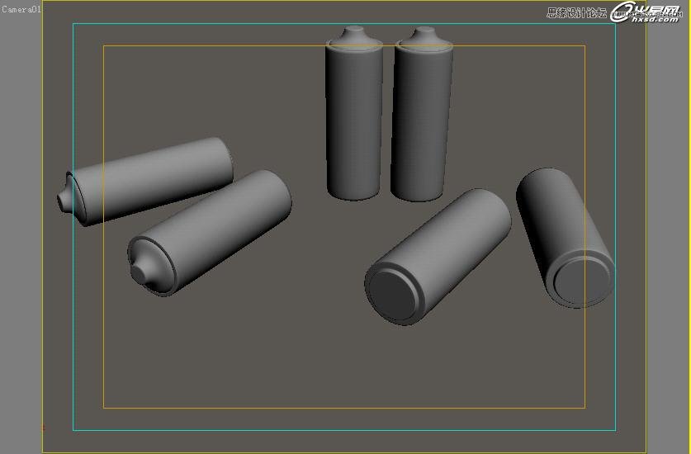Click the nozzle of the second lying can
This screenshot has width=691, height=454.
136,272
